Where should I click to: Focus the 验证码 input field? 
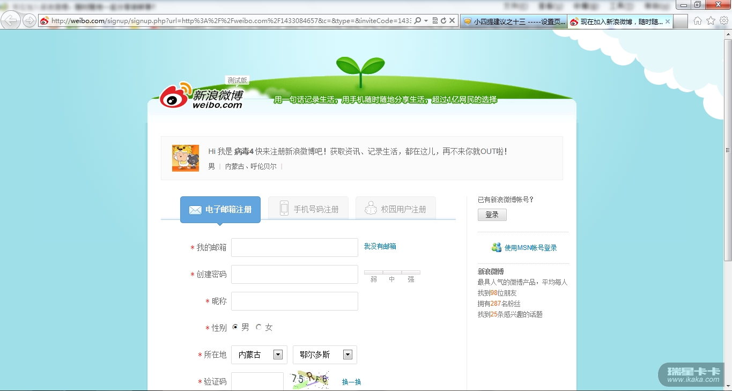257,381
